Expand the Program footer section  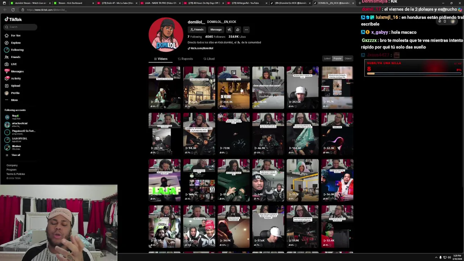click(x=11, y=170)
